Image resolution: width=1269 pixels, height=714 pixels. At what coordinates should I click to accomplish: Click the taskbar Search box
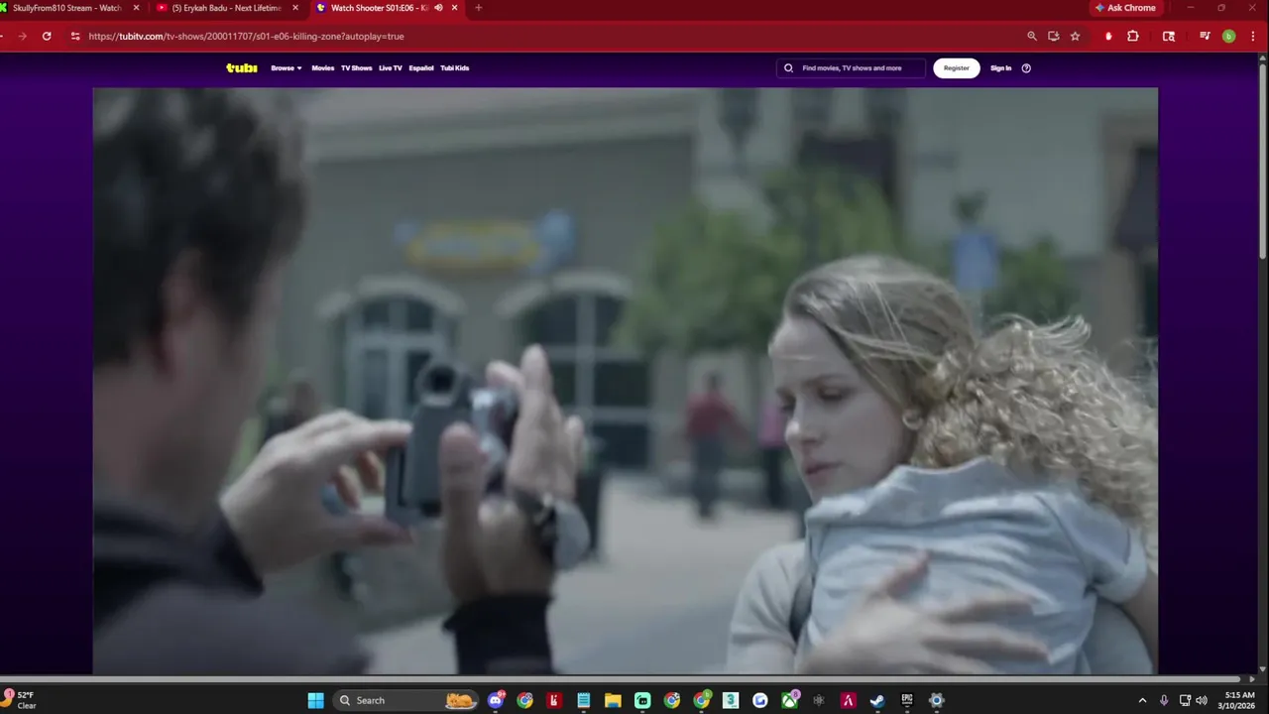[406, 700]
